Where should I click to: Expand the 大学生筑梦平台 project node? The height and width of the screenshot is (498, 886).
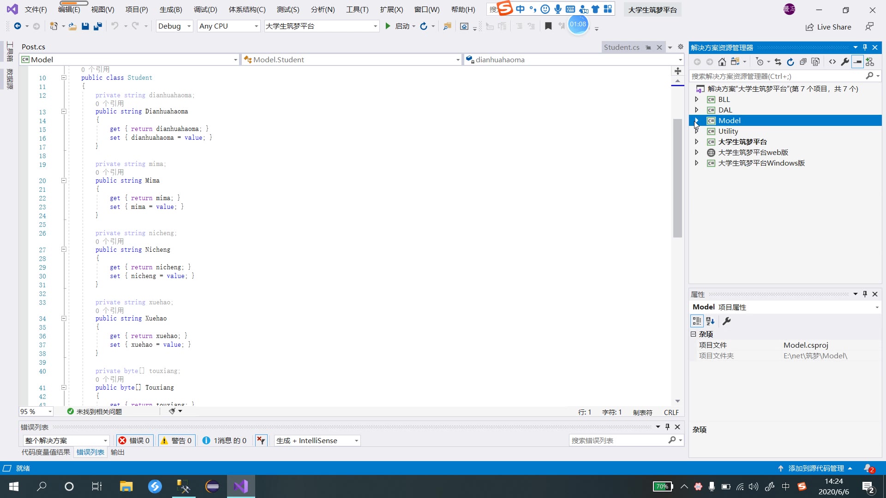(x=695, y=141)
